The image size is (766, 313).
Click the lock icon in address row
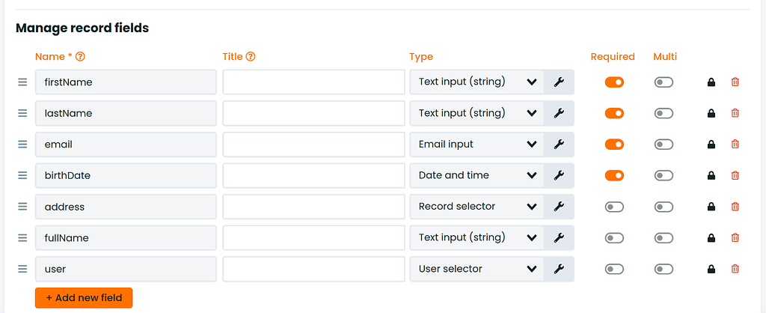pos(711,207)
